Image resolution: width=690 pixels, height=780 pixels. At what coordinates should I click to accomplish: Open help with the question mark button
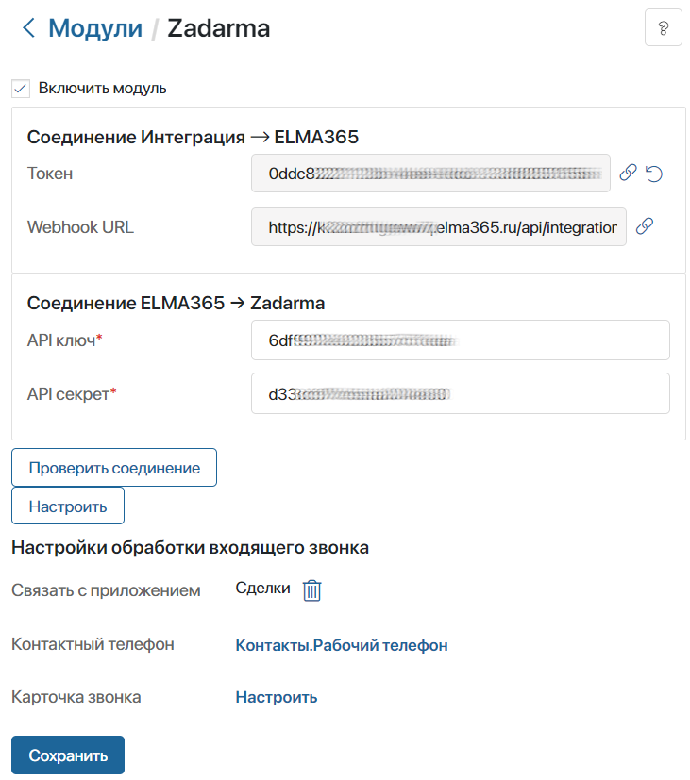click(663, 28)
